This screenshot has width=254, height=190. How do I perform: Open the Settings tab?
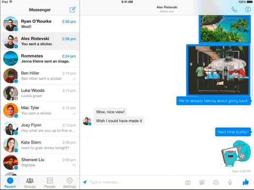coord(69,183)
